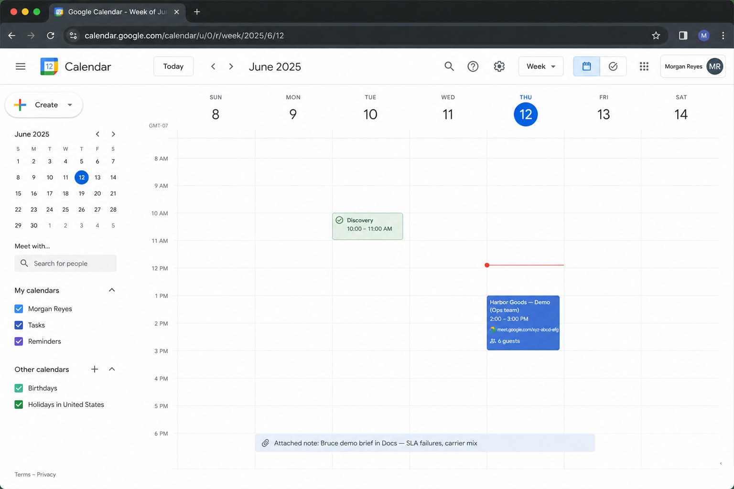Viewport: 734px width, 489px height.
Task: Toggle Birthdays calendar checkbox
Action: coord(19,388)
